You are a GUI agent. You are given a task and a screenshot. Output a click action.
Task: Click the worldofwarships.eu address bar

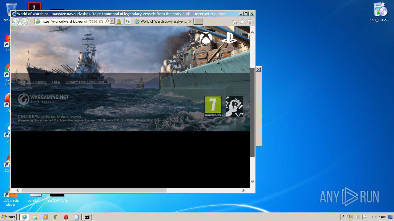pyautogui.click(x=72, y=21)
